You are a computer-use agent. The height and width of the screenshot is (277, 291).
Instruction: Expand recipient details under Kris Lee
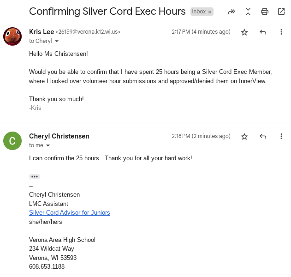coord(57,41)
